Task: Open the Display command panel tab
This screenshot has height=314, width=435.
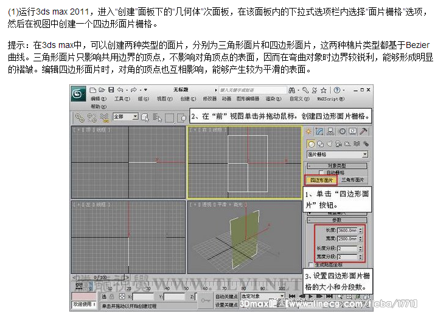Action: [x=353, y=131]
